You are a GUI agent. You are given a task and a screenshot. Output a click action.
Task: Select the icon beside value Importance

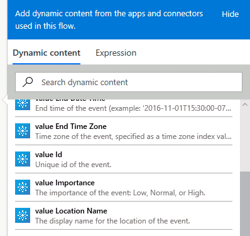[23, 187]
